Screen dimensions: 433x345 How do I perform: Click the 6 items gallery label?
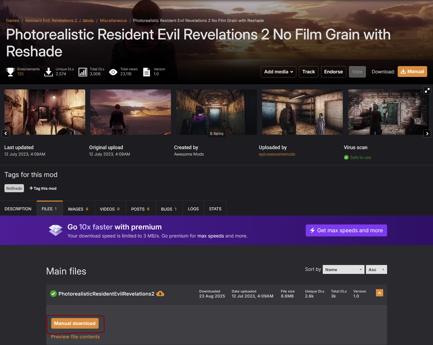pyautogui.click(x=217, y=134)
